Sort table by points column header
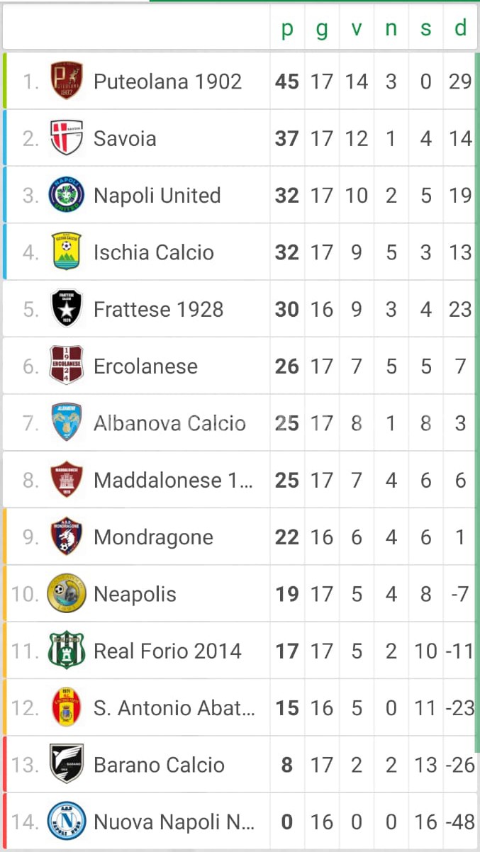Viewport: 480px width, 852px height. (287, 29)
